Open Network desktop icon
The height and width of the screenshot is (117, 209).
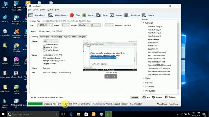click(5, 19)
